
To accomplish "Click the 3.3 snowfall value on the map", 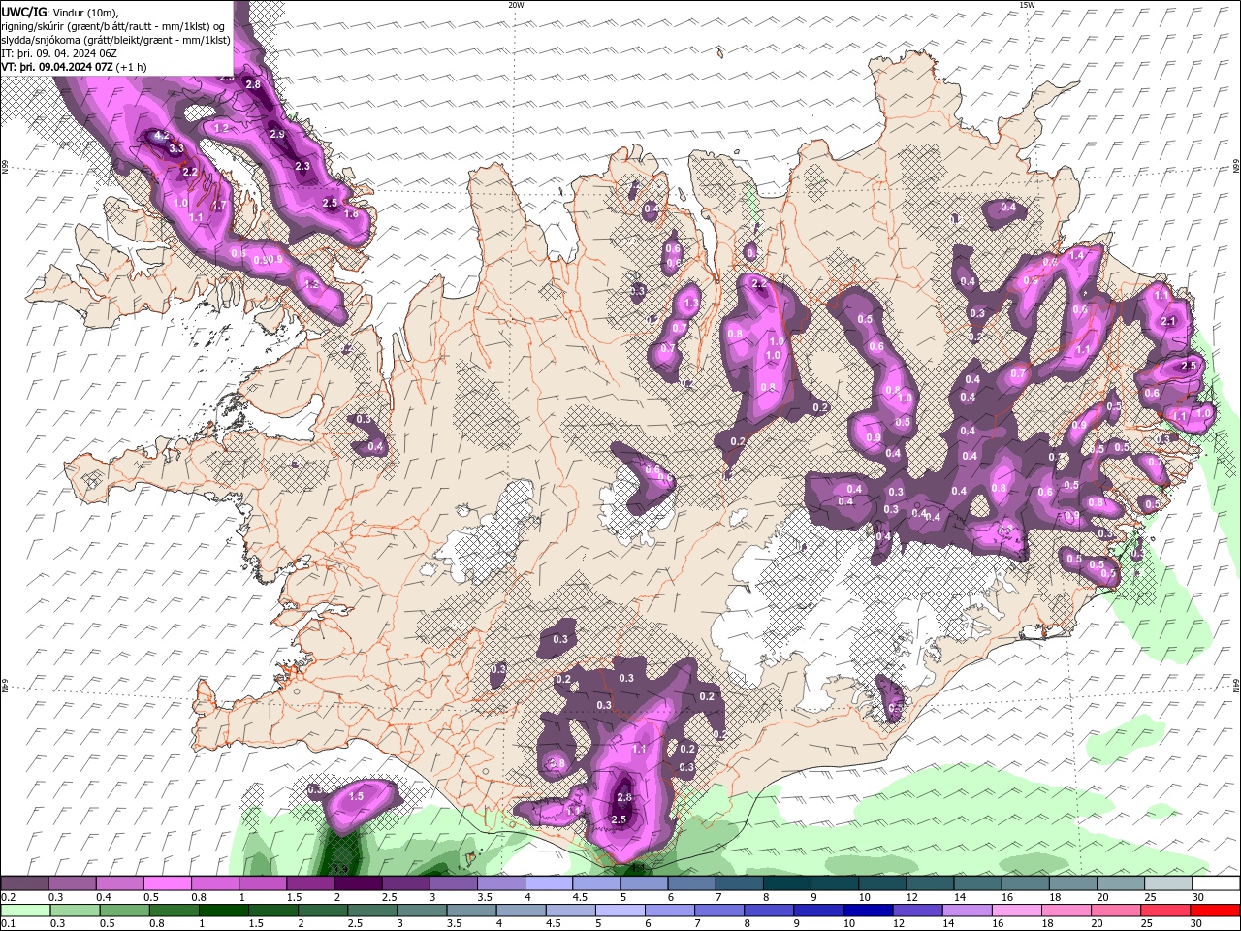I will [x=176, y=149].
